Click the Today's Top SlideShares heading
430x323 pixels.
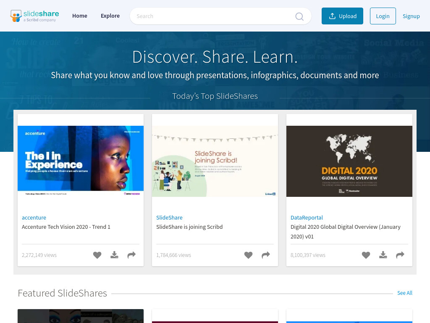click(x=215, y=96)
